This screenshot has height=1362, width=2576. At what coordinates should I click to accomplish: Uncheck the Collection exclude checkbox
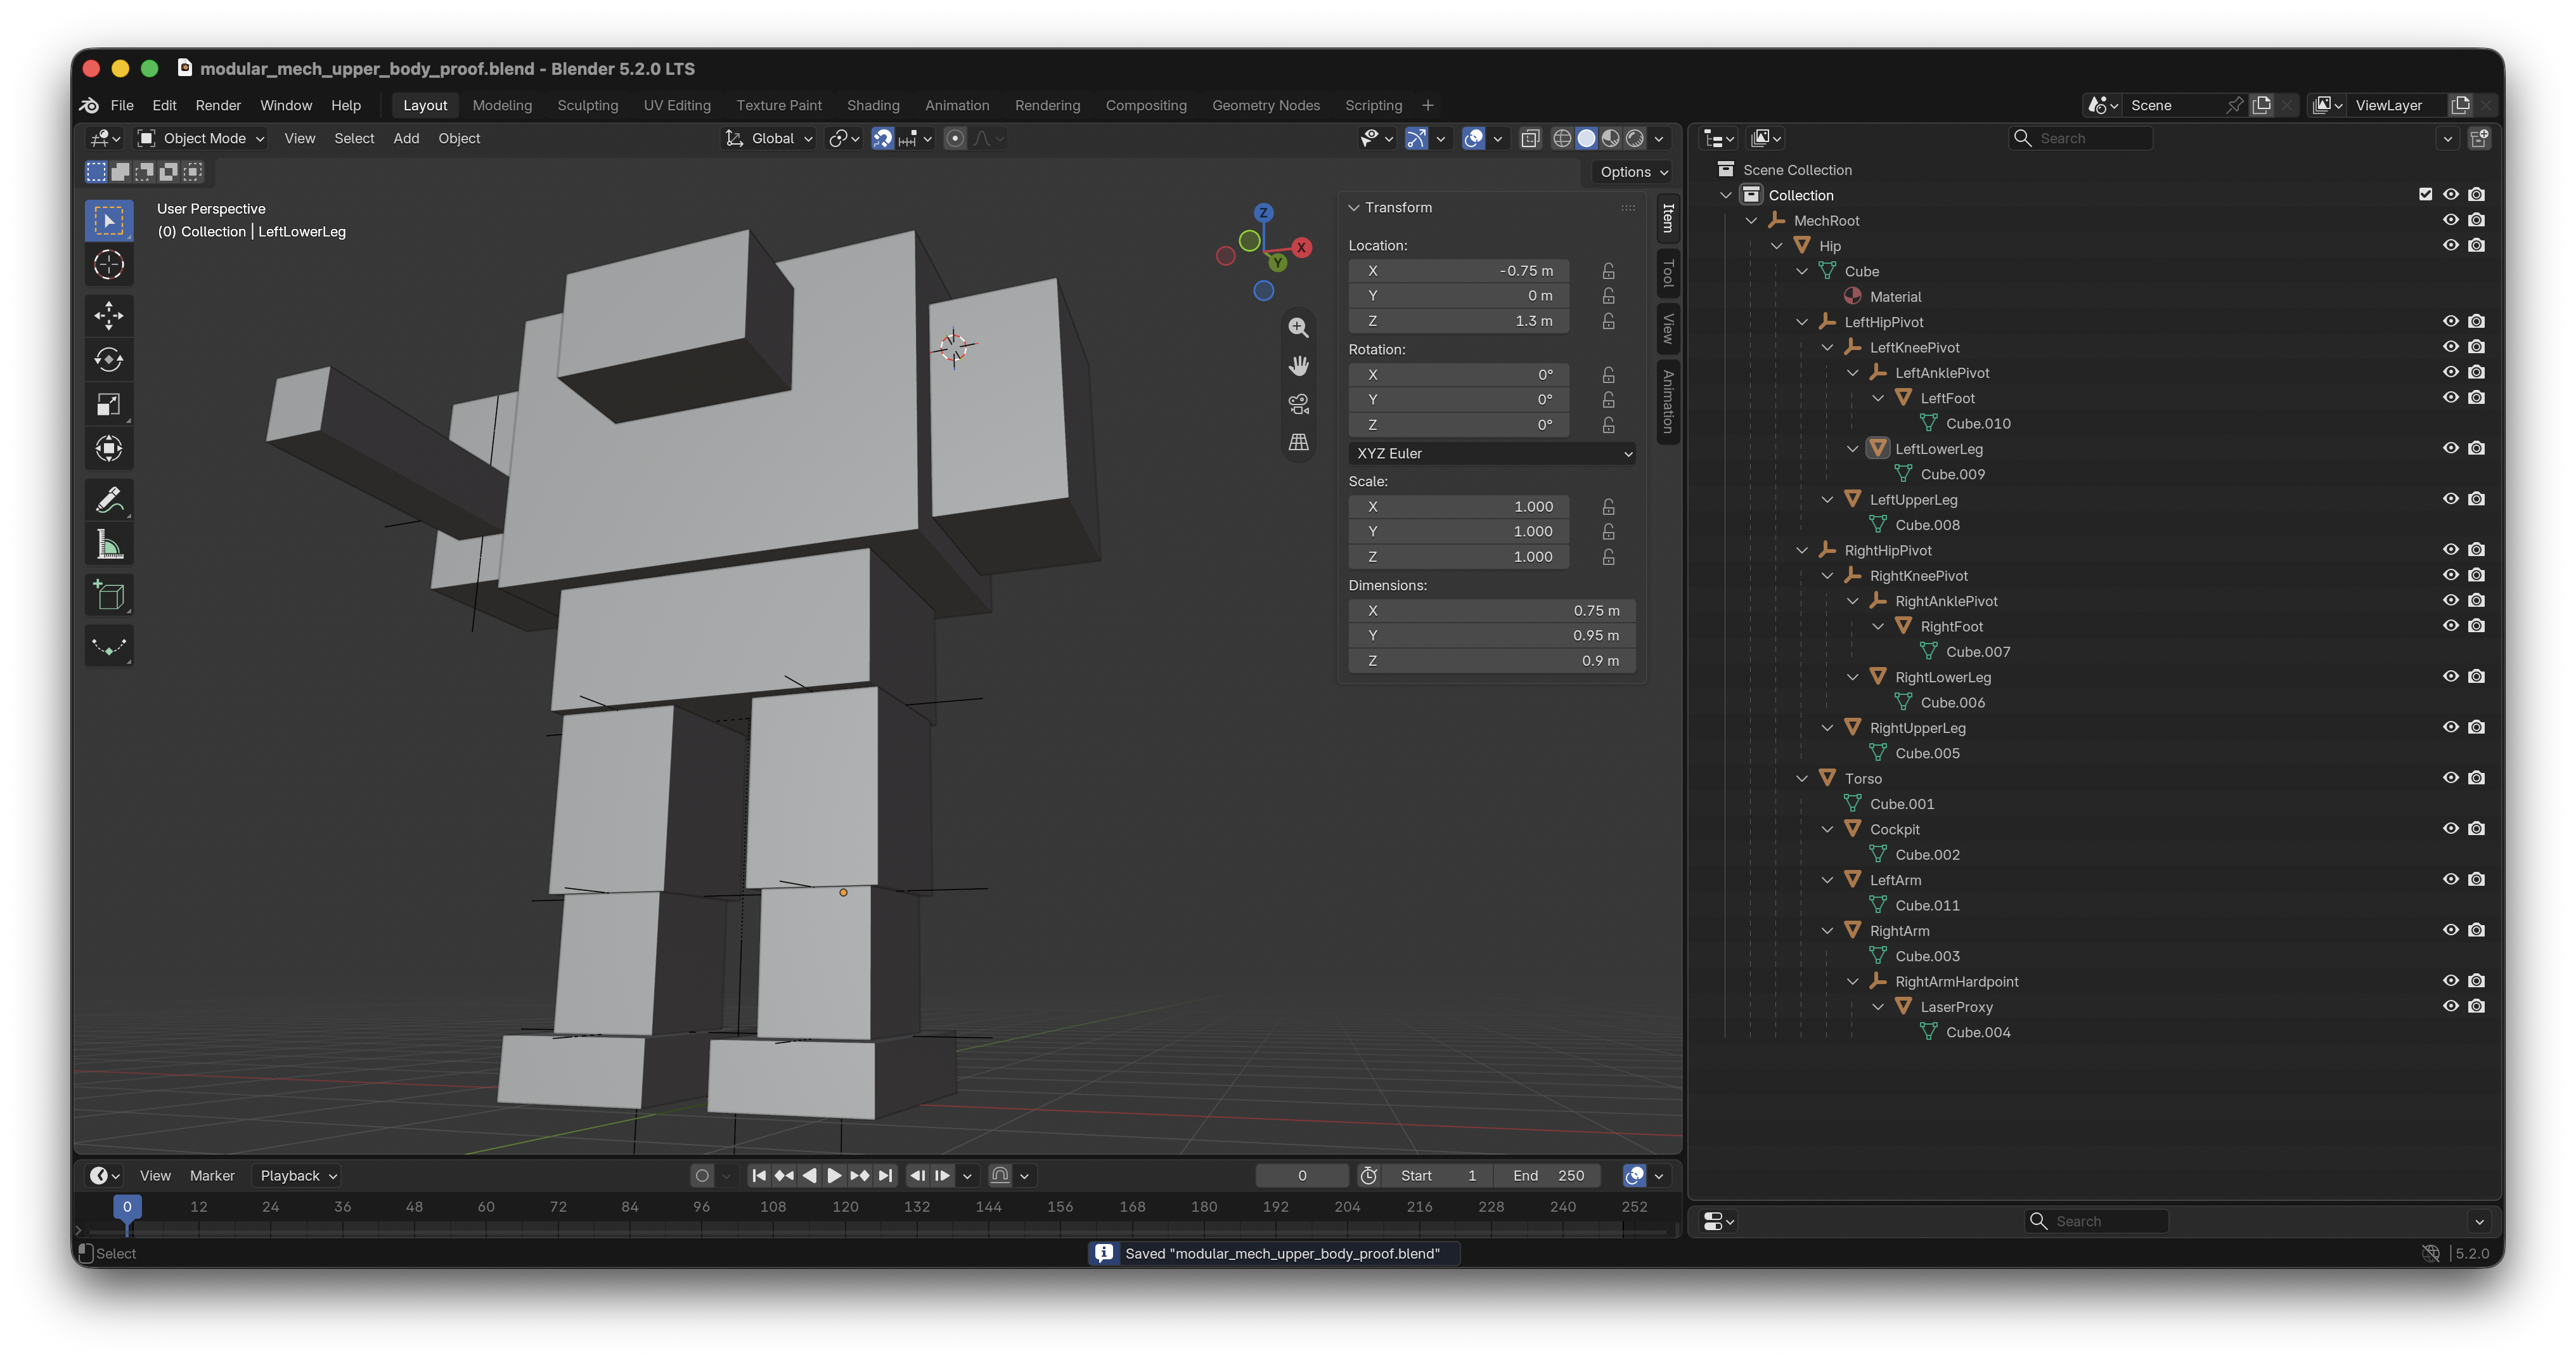pyautogui.click(x=2425, y=195)
